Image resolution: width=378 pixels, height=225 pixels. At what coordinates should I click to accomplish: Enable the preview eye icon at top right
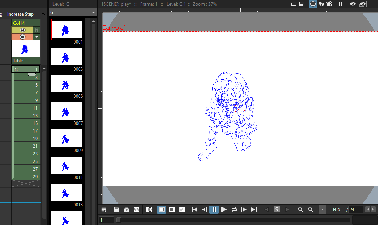[x=353, y=4]
